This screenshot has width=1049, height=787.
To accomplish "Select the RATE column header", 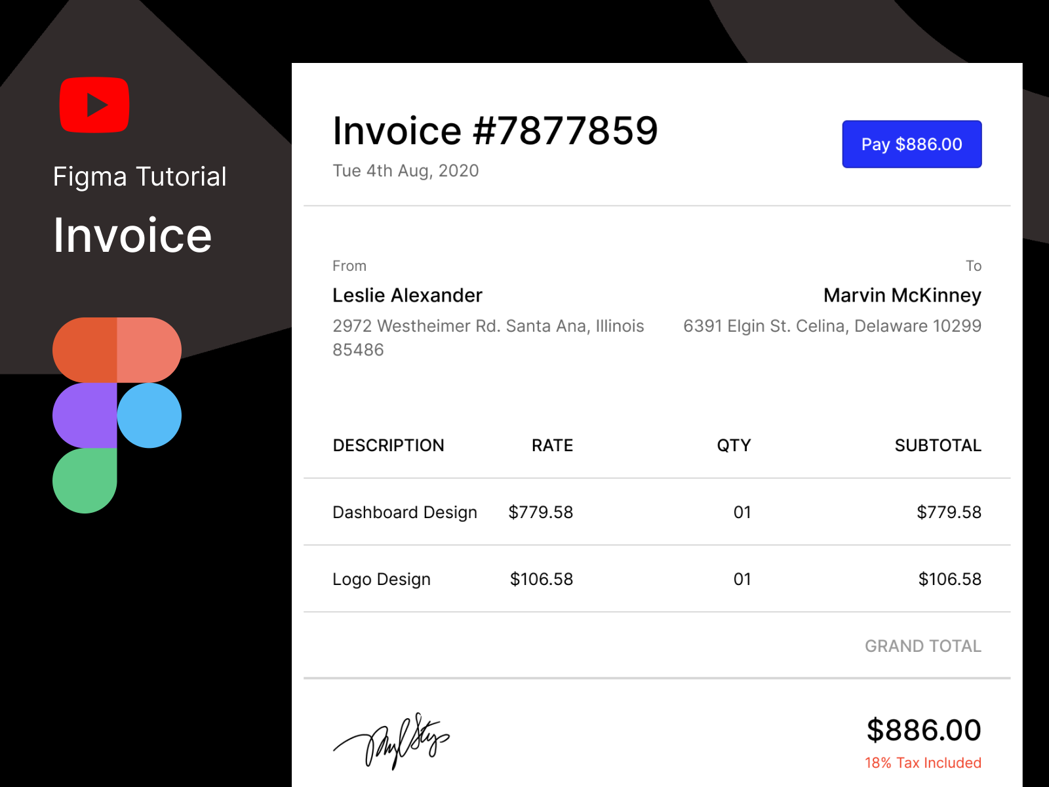I will [552, 445].
